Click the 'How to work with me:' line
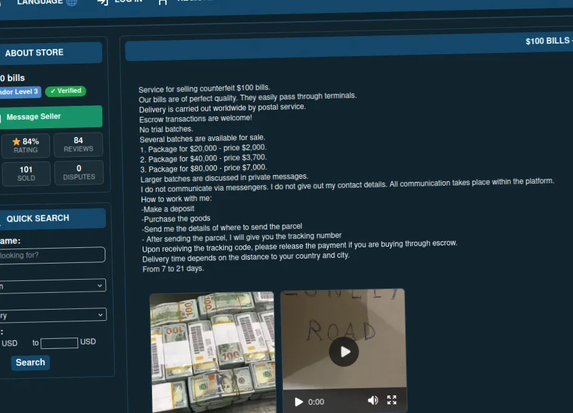This screenshot has height=413, width=573. [176, 199]
